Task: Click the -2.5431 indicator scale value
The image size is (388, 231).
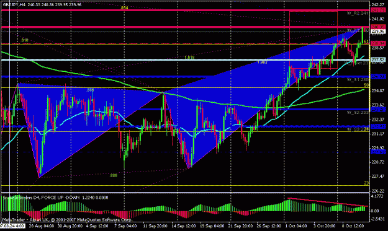Action: point(378,219)
